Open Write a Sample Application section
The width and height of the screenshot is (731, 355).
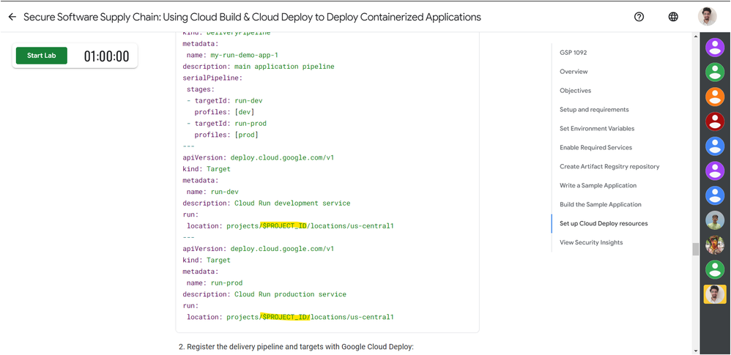pyautogui.click(x=598, y=185)
